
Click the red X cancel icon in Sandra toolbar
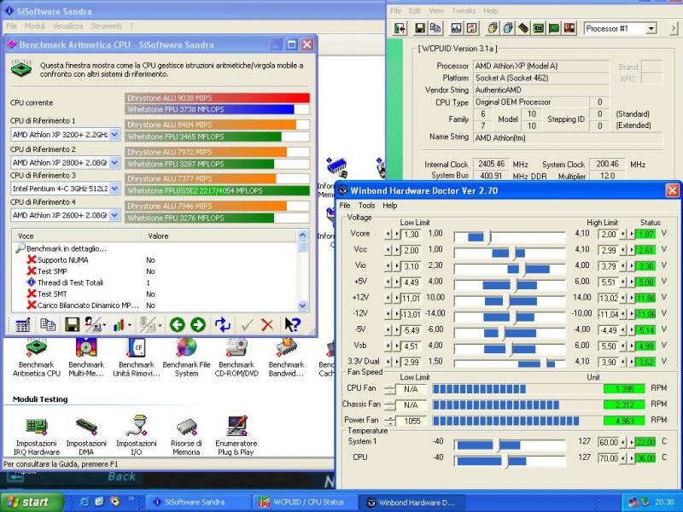coord(267,325)
